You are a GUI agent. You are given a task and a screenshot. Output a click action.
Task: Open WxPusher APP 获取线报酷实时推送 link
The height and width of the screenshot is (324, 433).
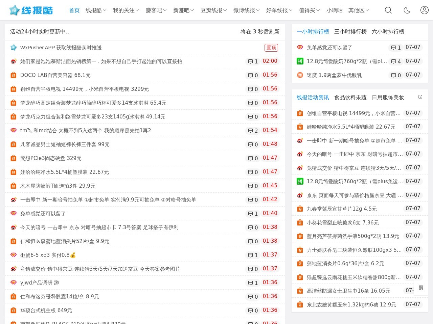coord(61,48)
